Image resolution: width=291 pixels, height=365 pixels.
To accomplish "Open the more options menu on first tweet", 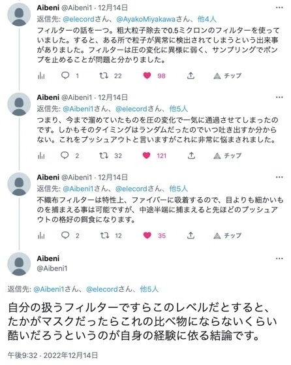I will click(x=279, y=8).
